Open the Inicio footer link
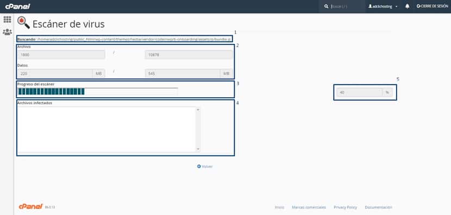This screenshot has width=451, height=215. tap(279, 207)
